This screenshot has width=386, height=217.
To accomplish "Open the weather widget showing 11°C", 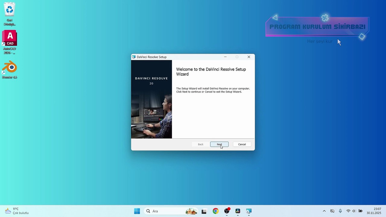I will click(x=17, y=211).
